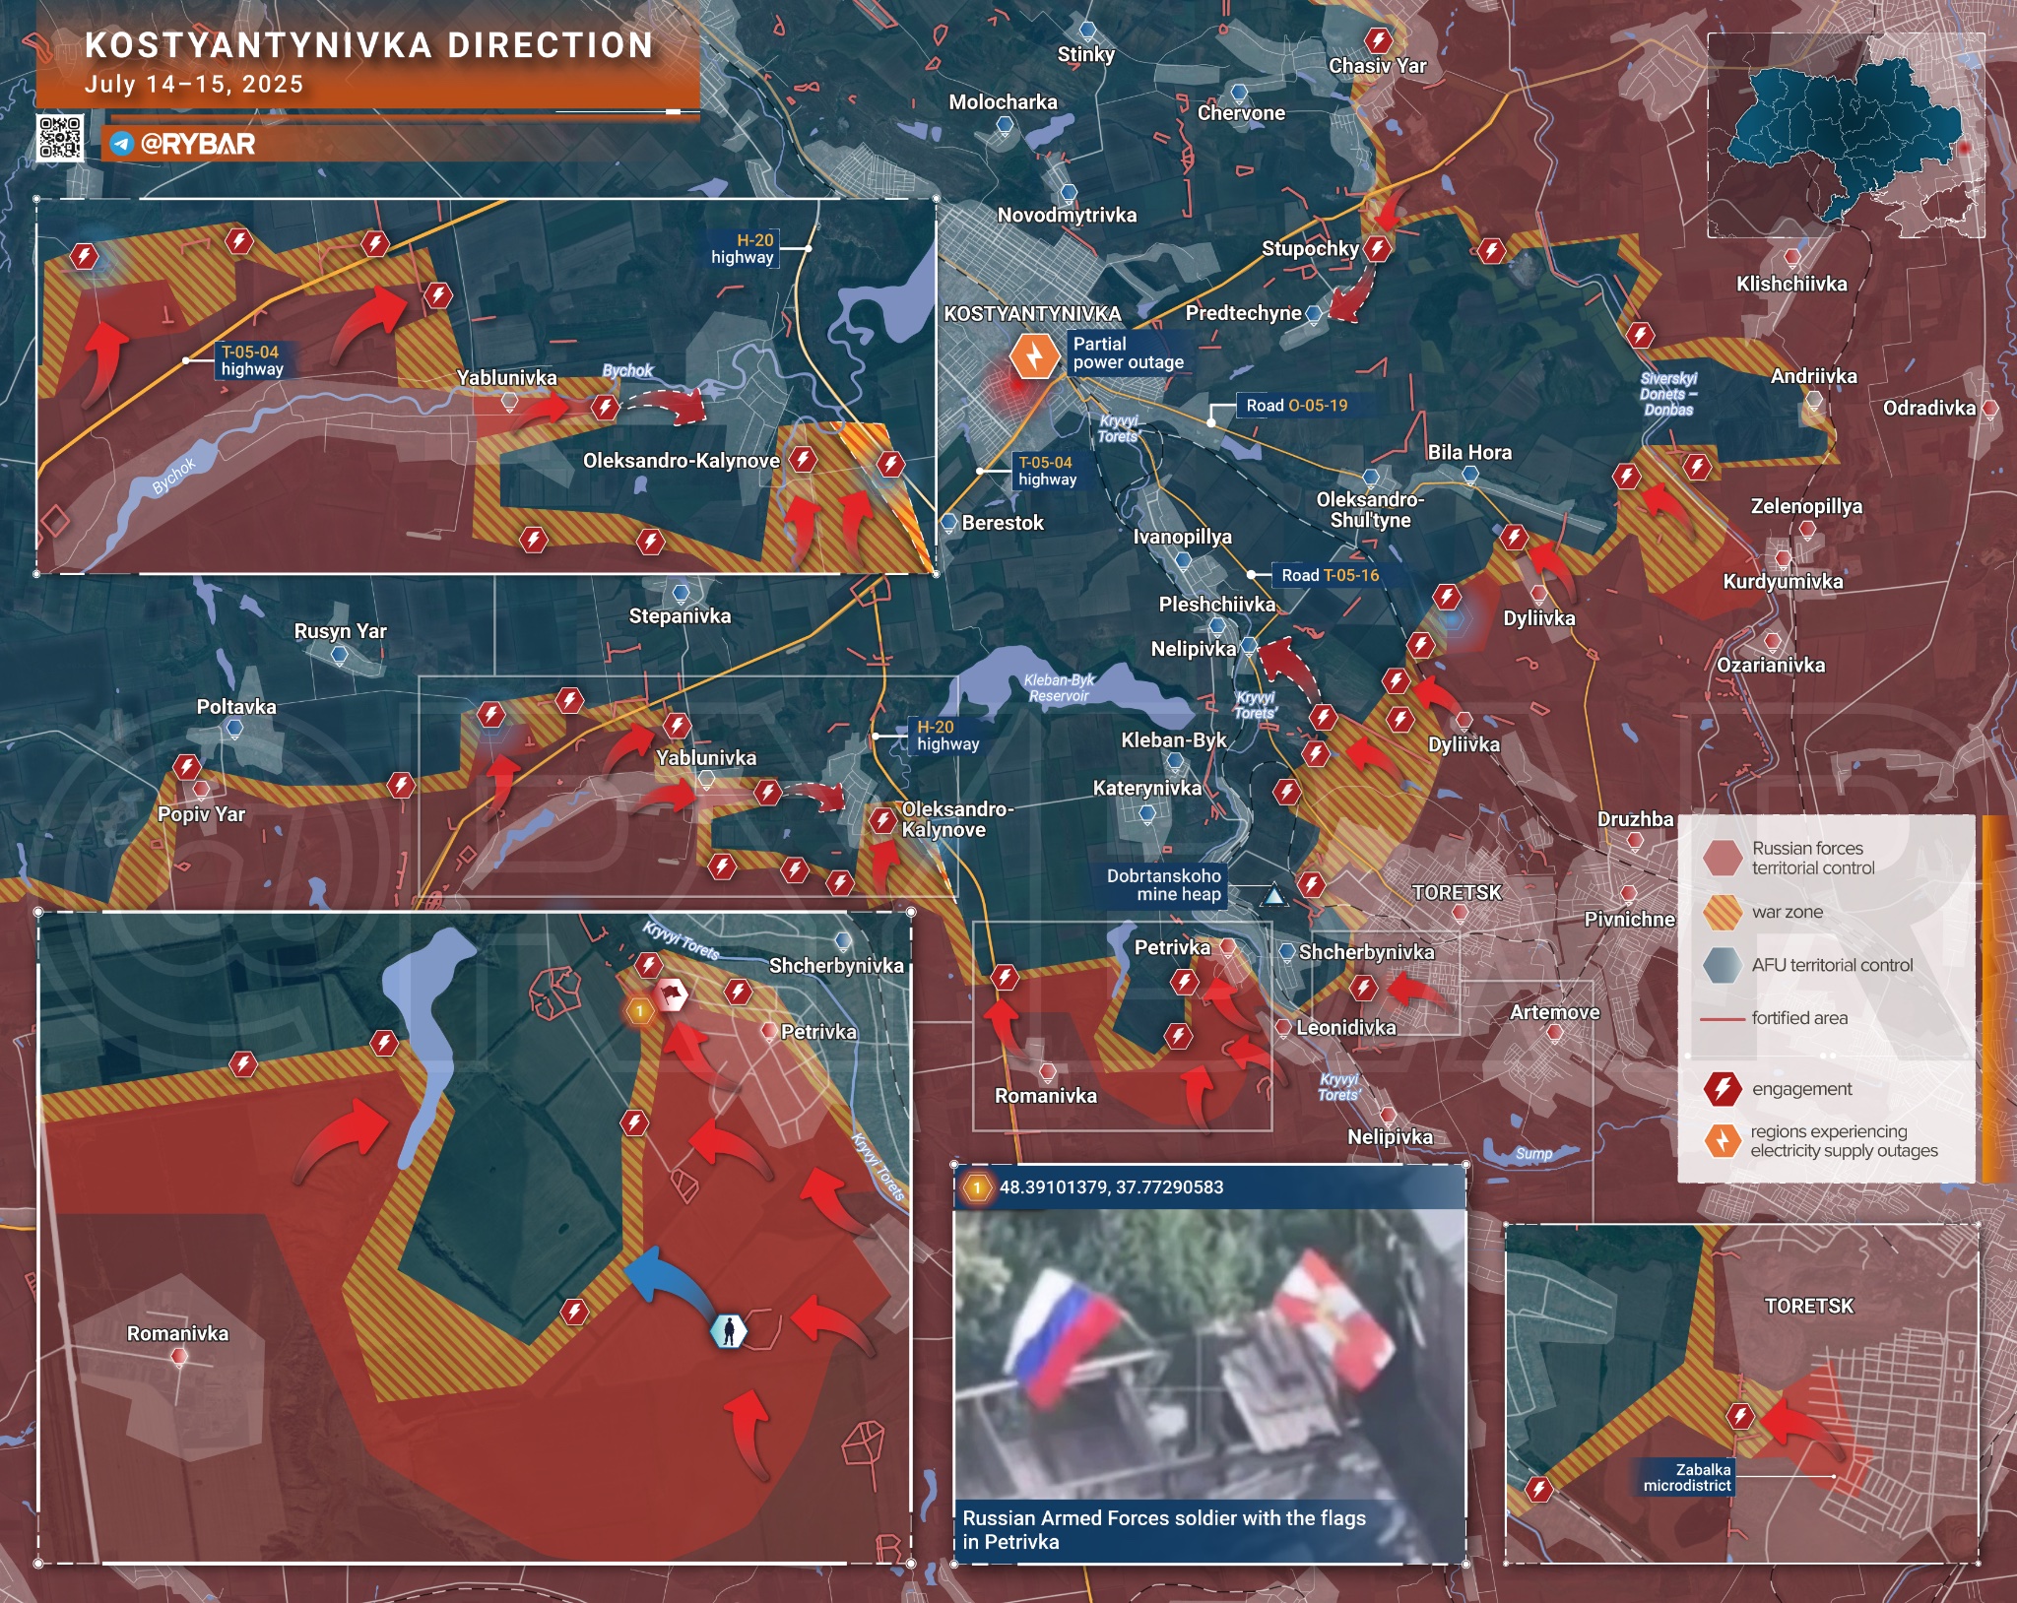Click the soldier icon in Romanivka inset
Screen dimensions: 2017x1603
tap(729, 1331)
